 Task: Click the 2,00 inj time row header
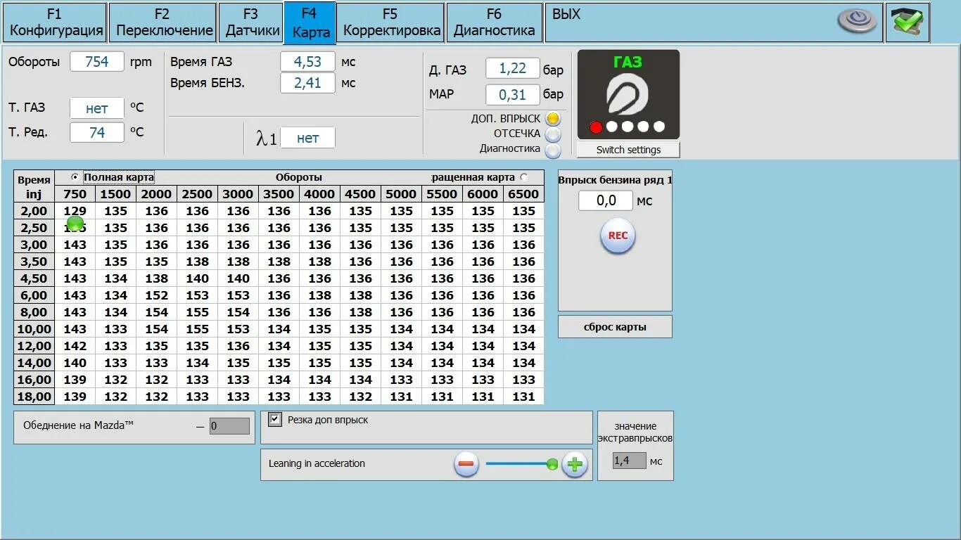pos(34,211)
